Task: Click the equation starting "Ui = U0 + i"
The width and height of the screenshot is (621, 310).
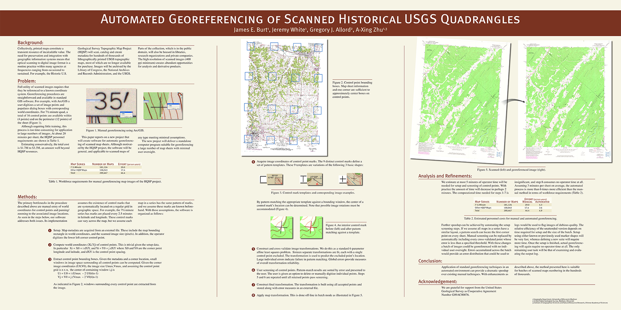Action: [x=78, y=274]
